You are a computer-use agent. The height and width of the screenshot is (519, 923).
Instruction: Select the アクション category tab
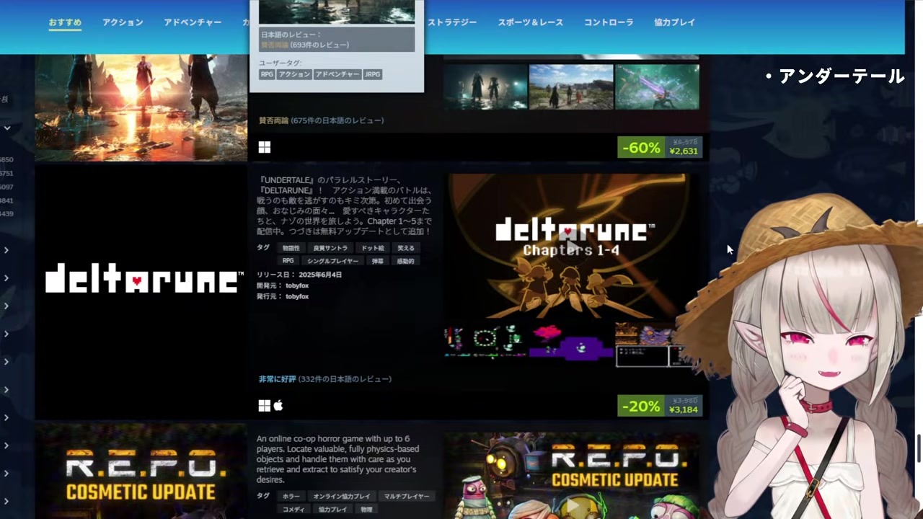click(x=123, y=22)
